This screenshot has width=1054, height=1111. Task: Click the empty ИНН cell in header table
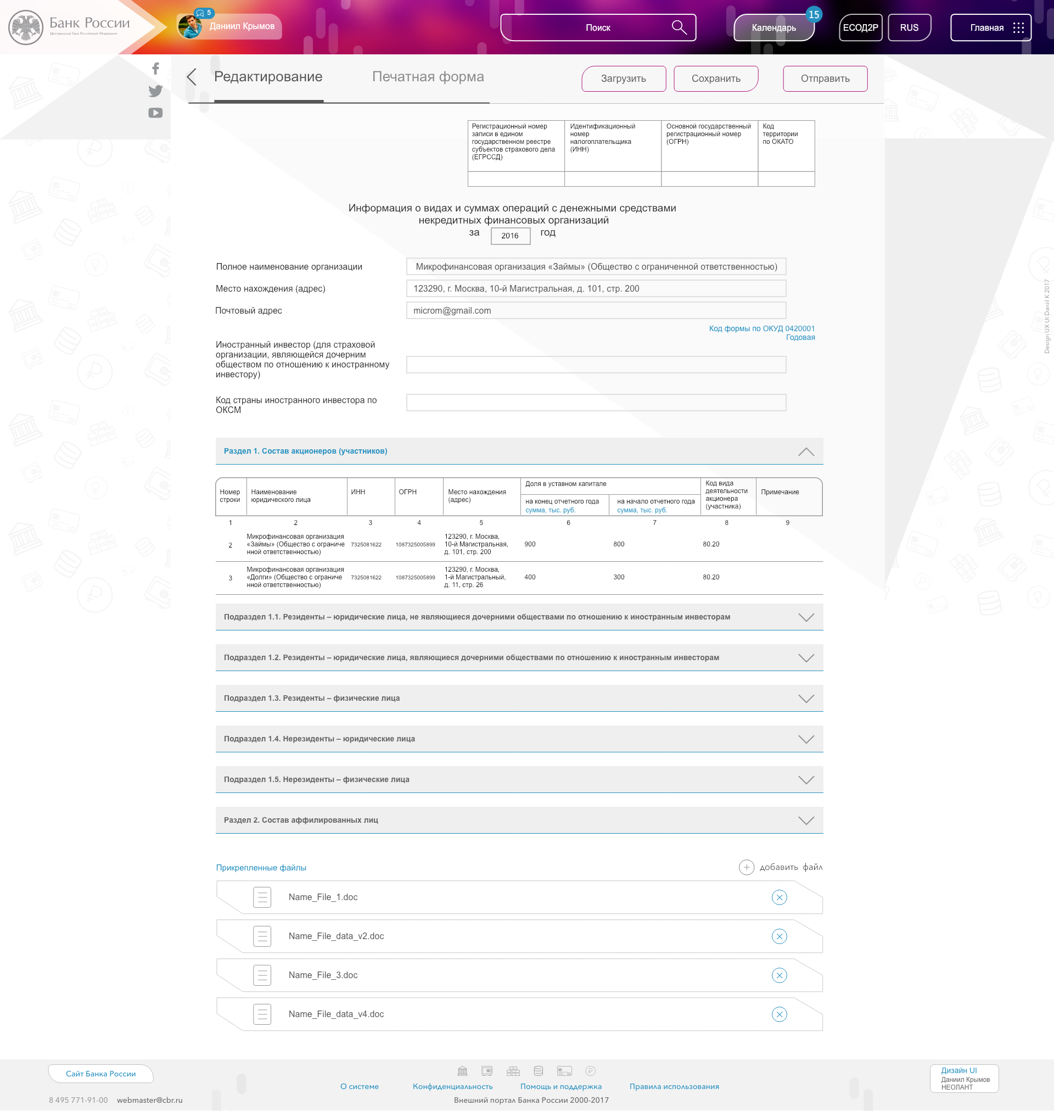point(613,178)
